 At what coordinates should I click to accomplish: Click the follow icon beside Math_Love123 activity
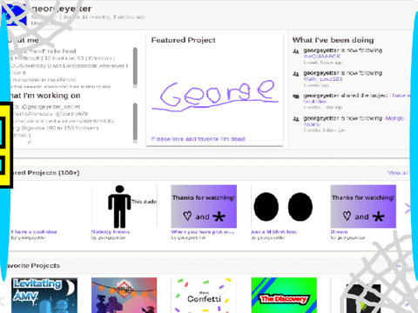[x=296, y=74]
